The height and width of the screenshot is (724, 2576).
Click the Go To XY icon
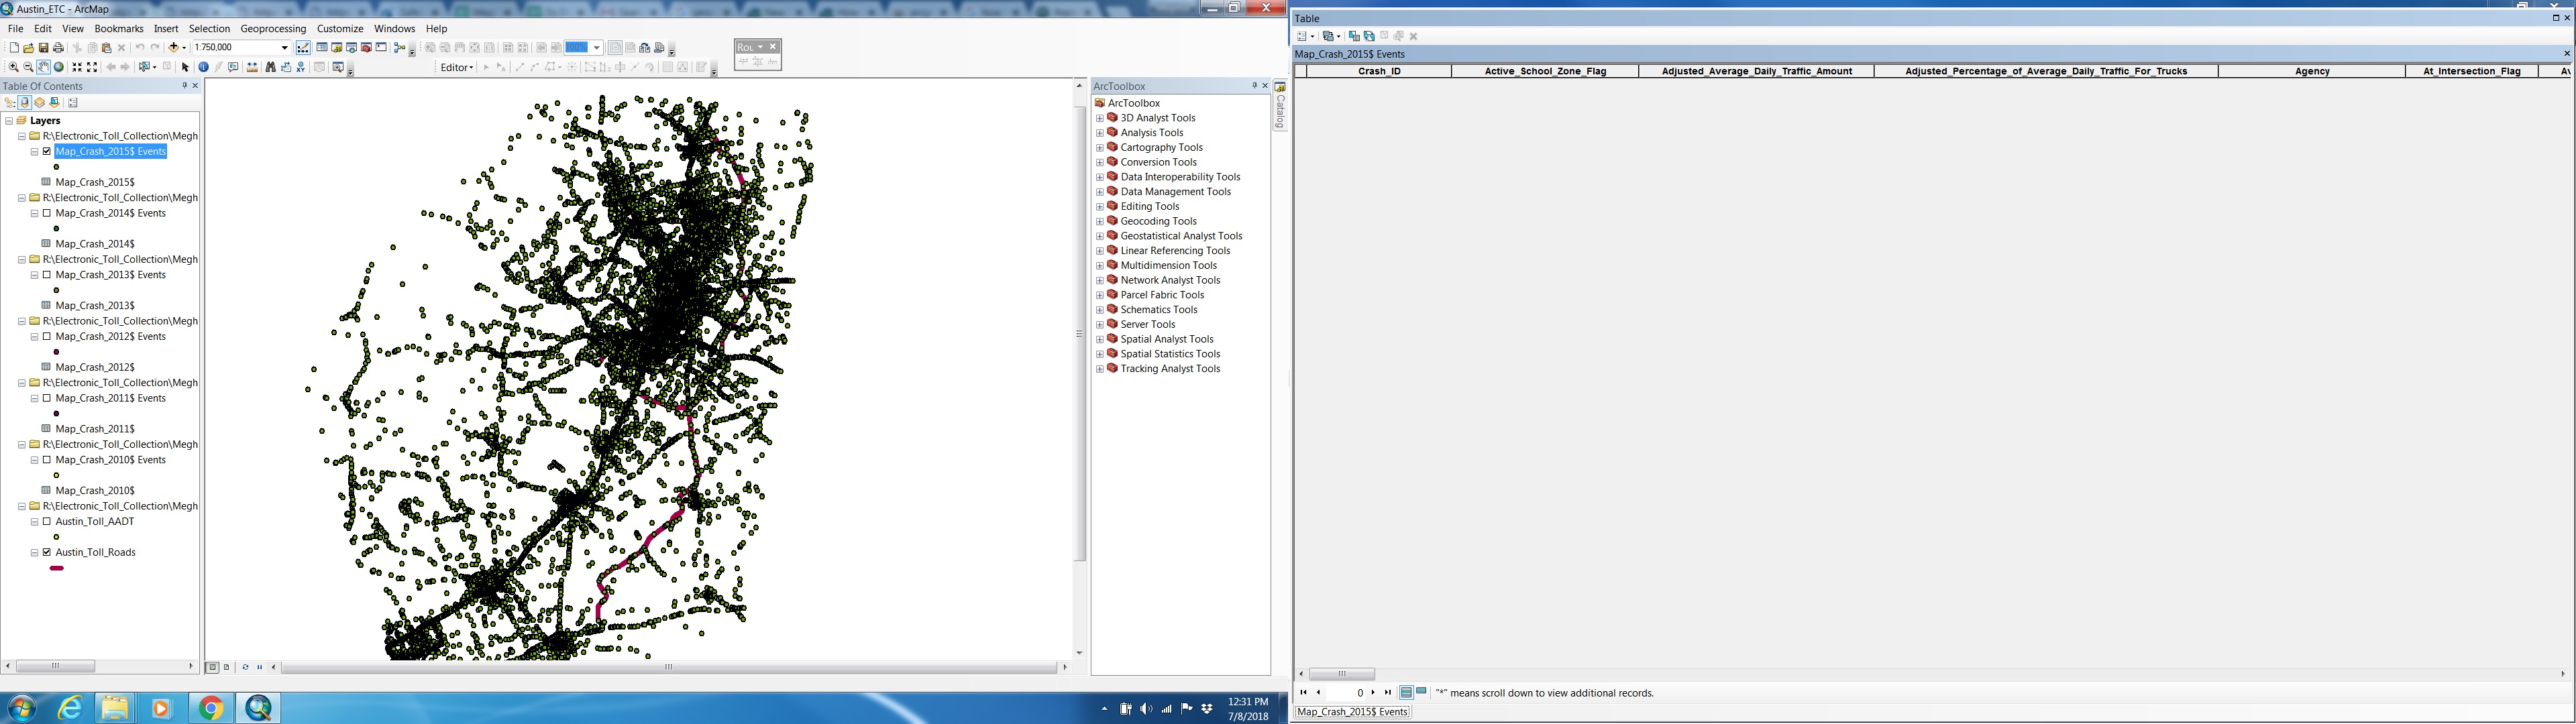tap(300, 67)
